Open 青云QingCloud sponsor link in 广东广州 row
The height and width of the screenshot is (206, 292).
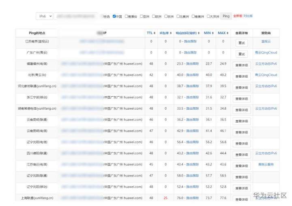pos(266,53)
